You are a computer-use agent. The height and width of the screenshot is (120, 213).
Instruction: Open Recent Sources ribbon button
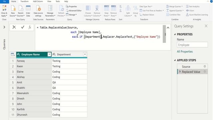click(x=21, y=11)
